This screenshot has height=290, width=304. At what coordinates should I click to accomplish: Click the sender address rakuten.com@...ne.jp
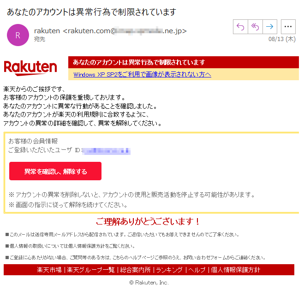click(x=125, y=31)
